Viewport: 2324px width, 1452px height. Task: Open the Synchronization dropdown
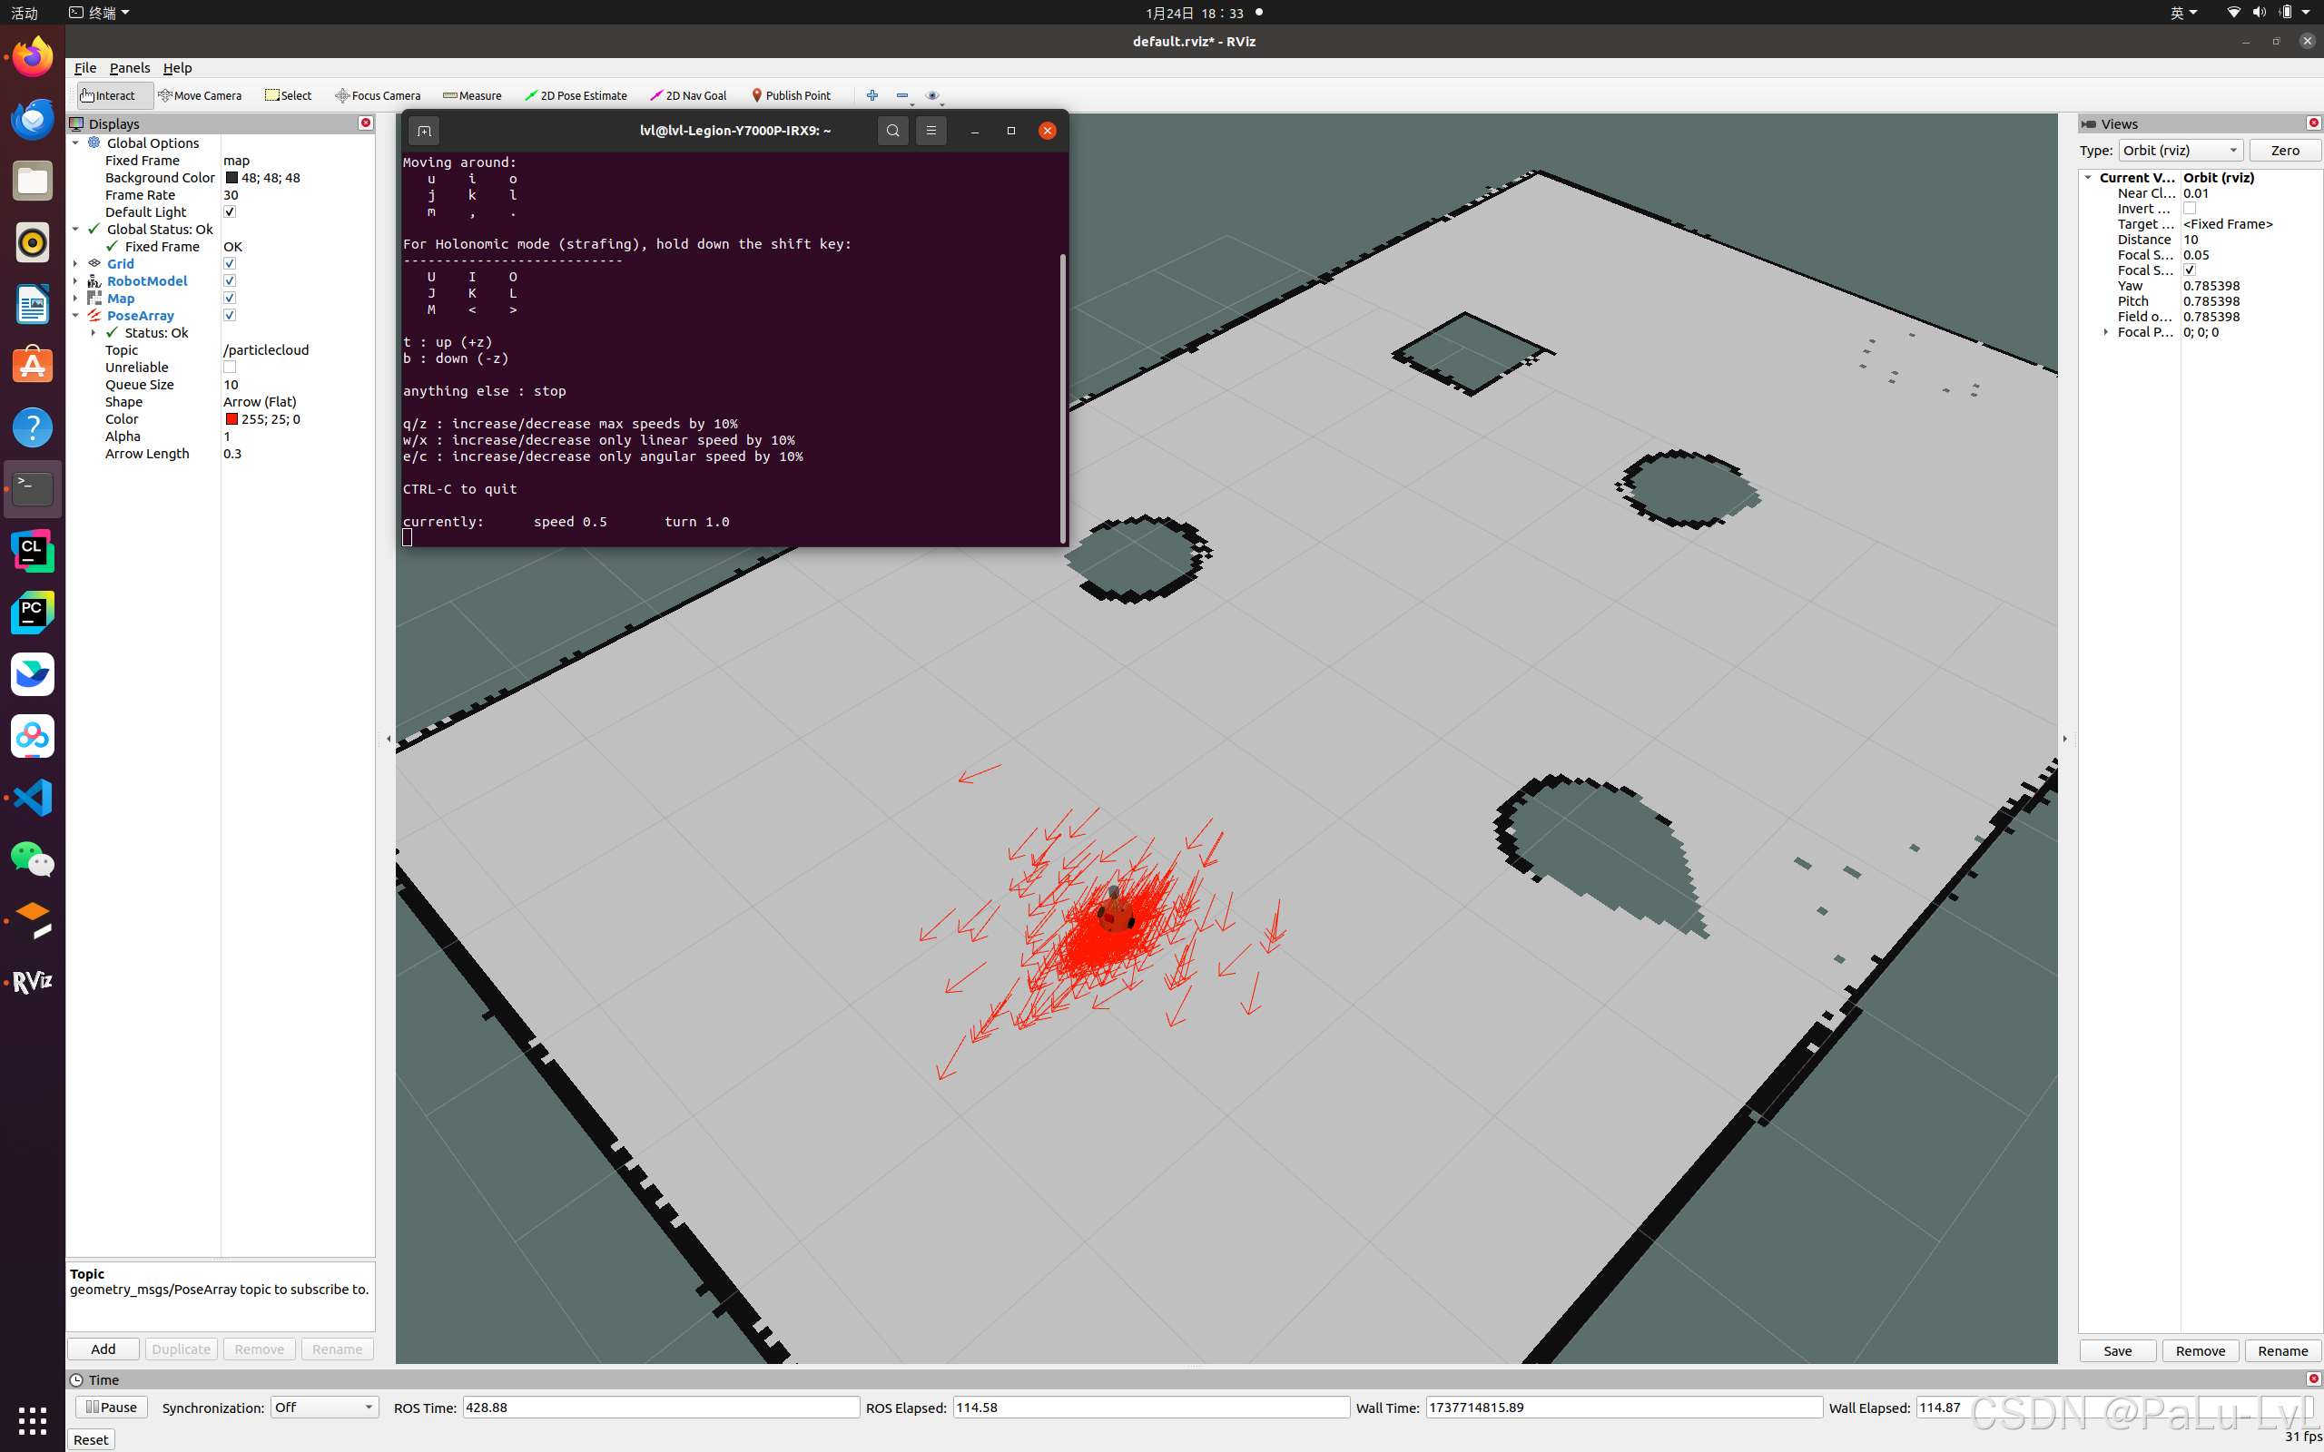[x=323, y=1407]
